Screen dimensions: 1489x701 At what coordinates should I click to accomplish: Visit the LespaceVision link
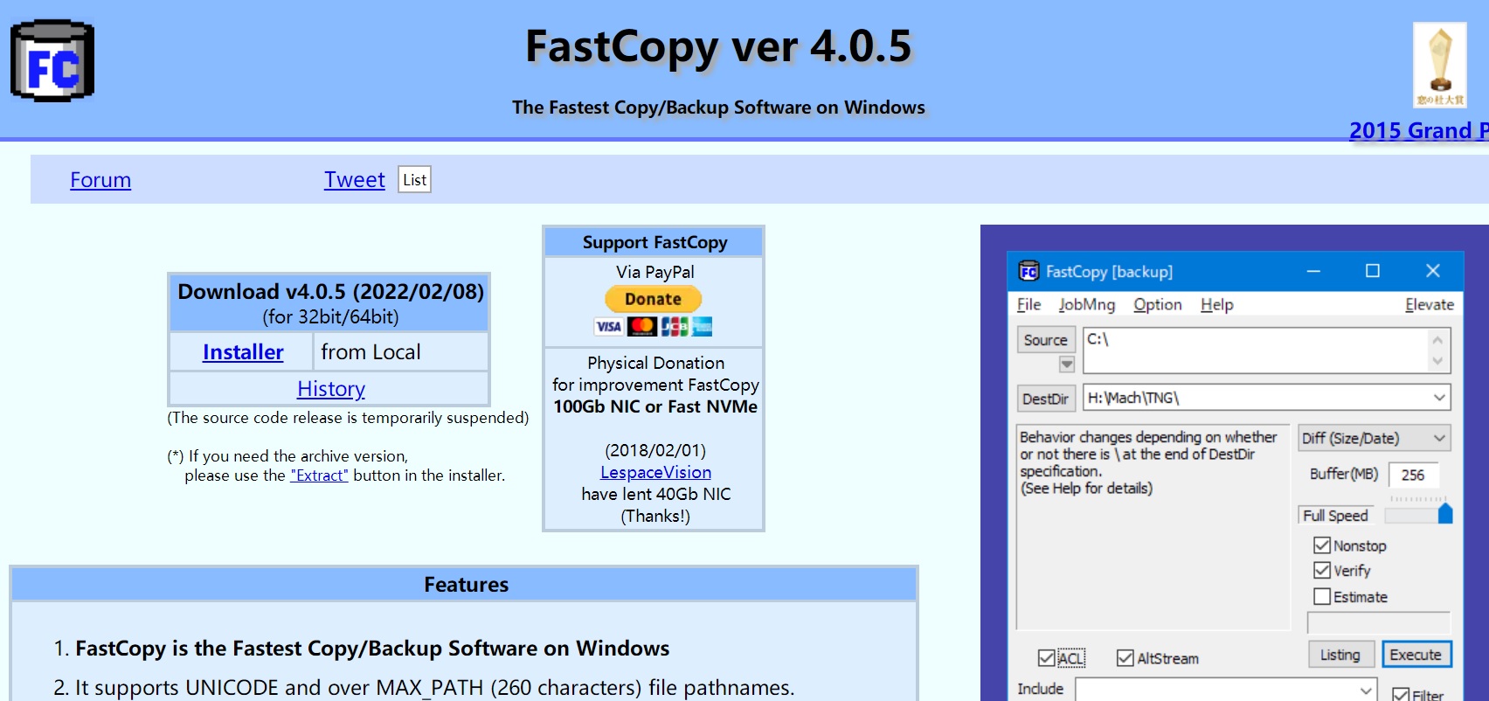[x=655, y=472]
